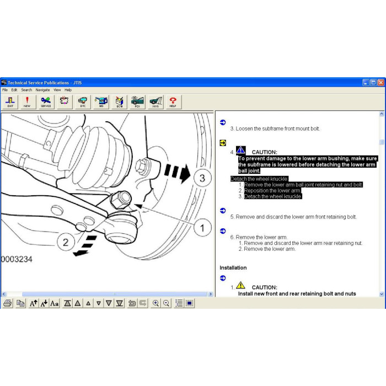Click the illustration pane scroll-left arrow
386x386 pixels.
pyautogui.click(x=4, y=294)
